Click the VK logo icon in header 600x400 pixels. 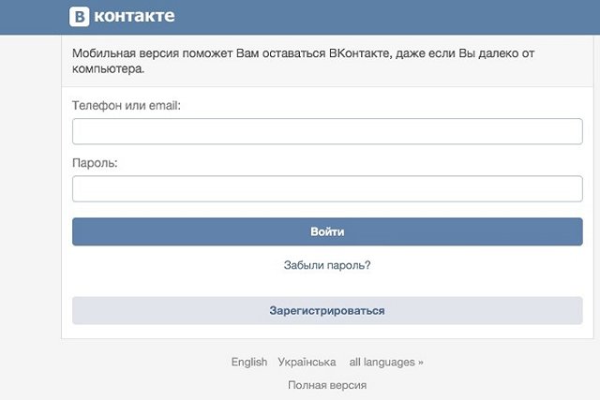[x=79, y=17]
